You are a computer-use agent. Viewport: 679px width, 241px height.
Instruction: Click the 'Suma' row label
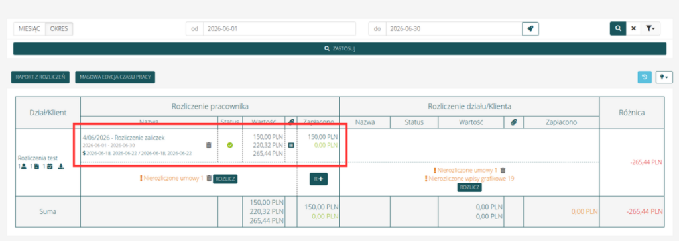click(x=48, y=212)
